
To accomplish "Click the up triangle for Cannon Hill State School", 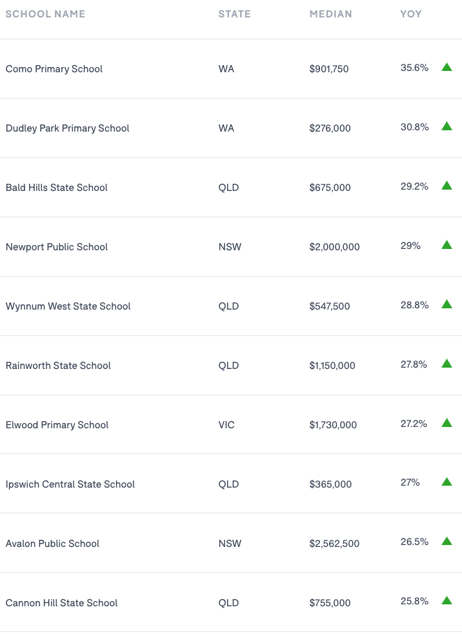I will [447, 600].
